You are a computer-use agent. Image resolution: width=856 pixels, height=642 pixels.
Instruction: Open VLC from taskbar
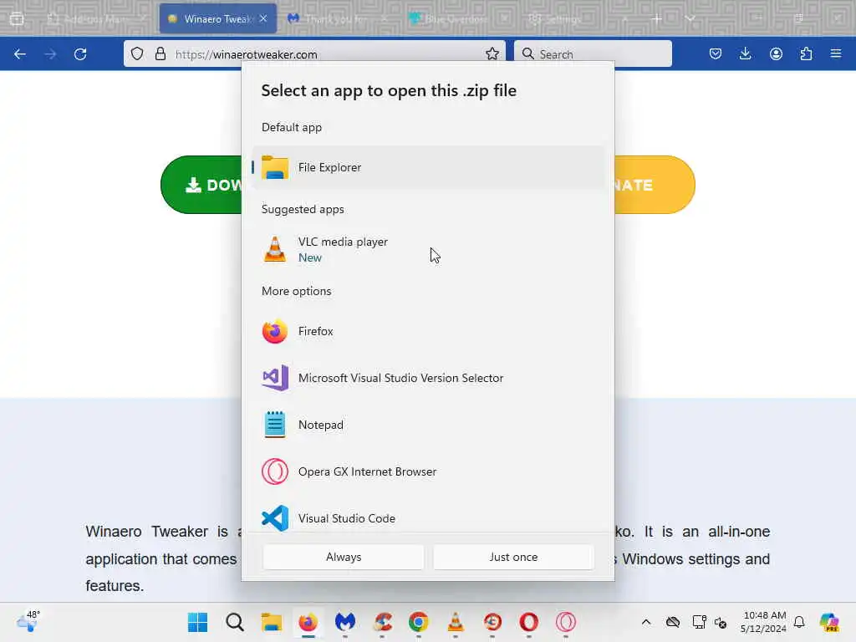point(456,622)
